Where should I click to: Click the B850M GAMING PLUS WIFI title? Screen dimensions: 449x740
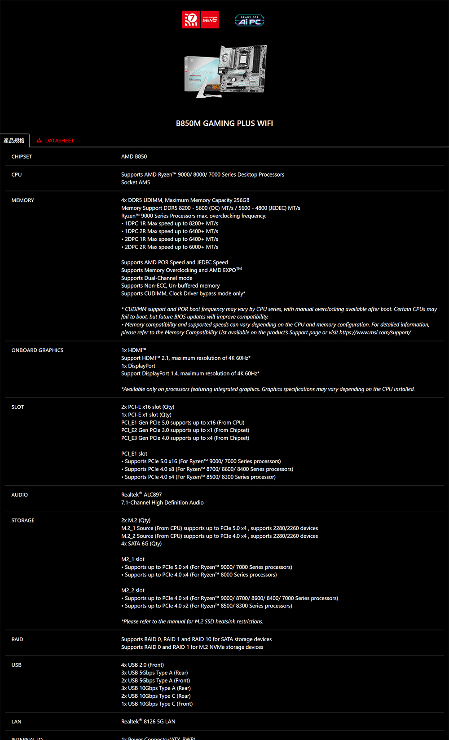pyautogui.click(x=224, y=123)
